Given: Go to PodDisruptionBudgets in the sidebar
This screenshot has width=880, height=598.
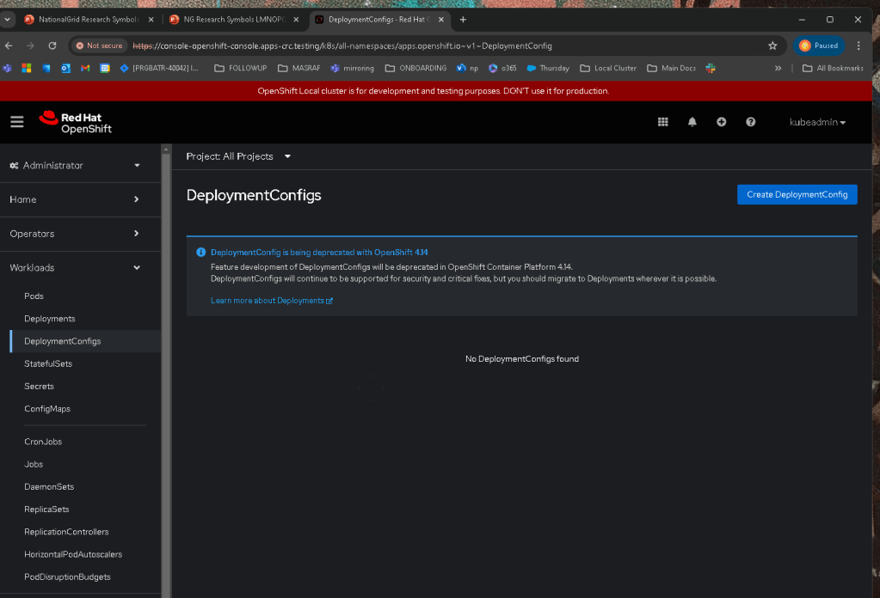Looking at the screenshot, I should (67, 577).
